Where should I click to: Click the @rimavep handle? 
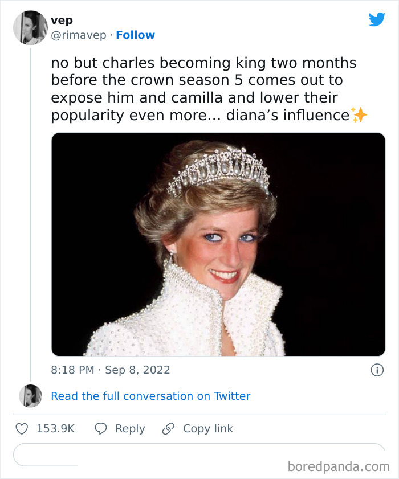tap(78, 35)
